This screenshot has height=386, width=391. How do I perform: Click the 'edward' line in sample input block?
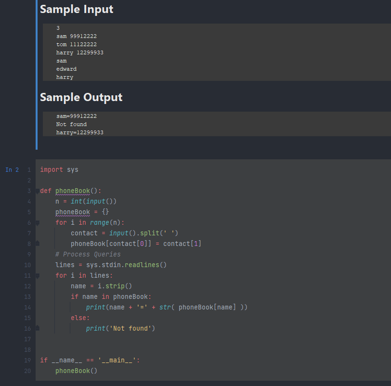tap(66, 69)
